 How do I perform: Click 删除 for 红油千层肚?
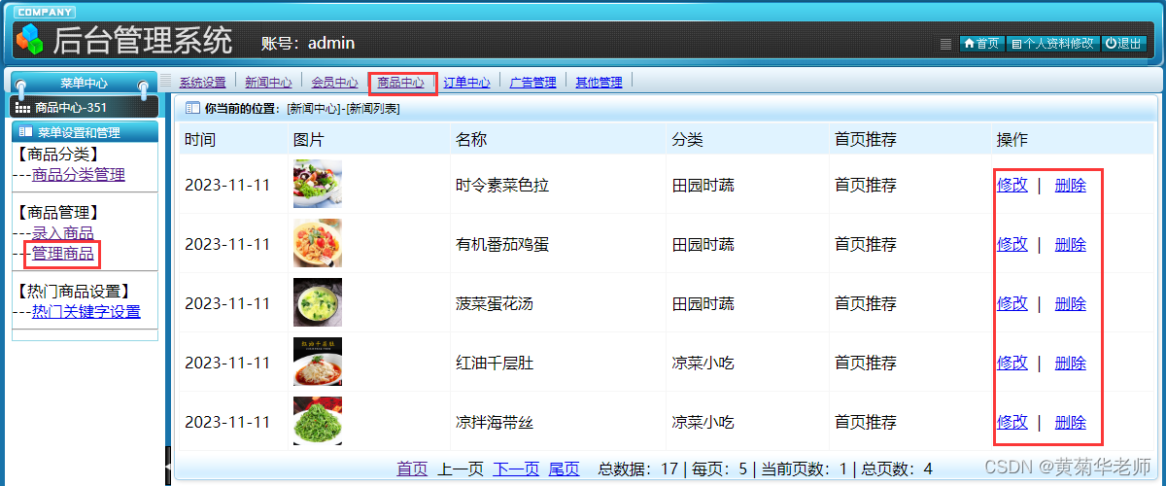[x=1071, y=363]
